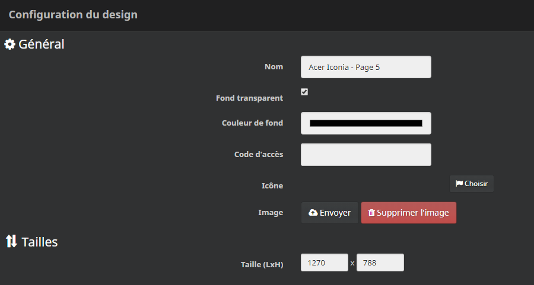Click the trash icon on Supprimer l'image
Viewport: 534px width, 285px height.
[371, 213]
